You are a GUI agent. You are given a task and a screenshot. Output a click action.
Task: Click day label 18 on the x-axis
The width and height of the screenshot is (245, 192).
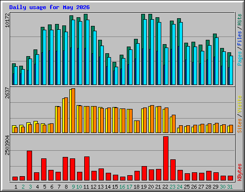[x=136, y=187]
